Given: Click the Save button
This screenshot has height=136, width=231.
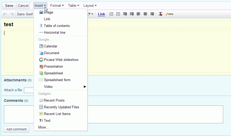Looking at the screenshot, I should (9, 5).
